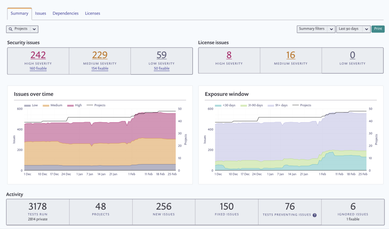Click the 76 Tests Preventing Issues value
The image size is (389, 229).
[x=290, y=206]
